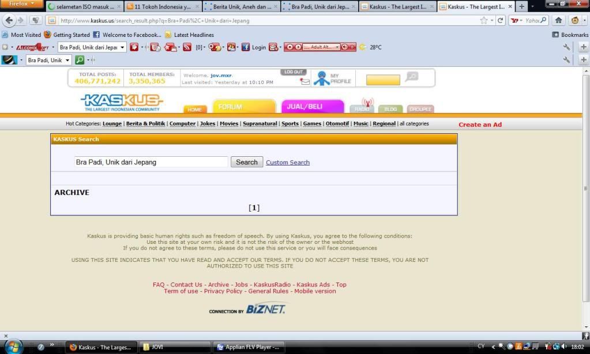The image size is (590, 354).
Task: Open the HOME navigation tab
Action: click(195, 110)
